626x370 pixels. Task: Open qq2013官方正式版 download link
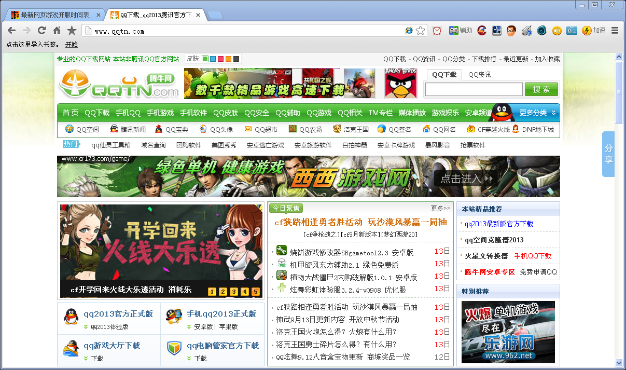click(x=118, y=314)
